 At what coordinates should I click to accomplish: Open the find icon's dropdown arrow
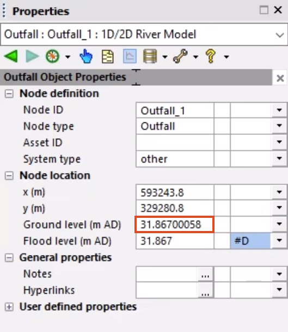coord(68,57)
